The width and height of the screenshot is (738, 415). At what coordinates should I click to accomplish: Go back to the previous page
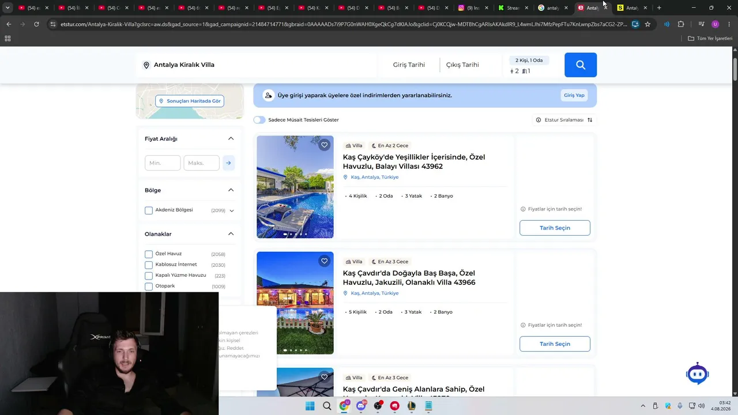point(9,24)
